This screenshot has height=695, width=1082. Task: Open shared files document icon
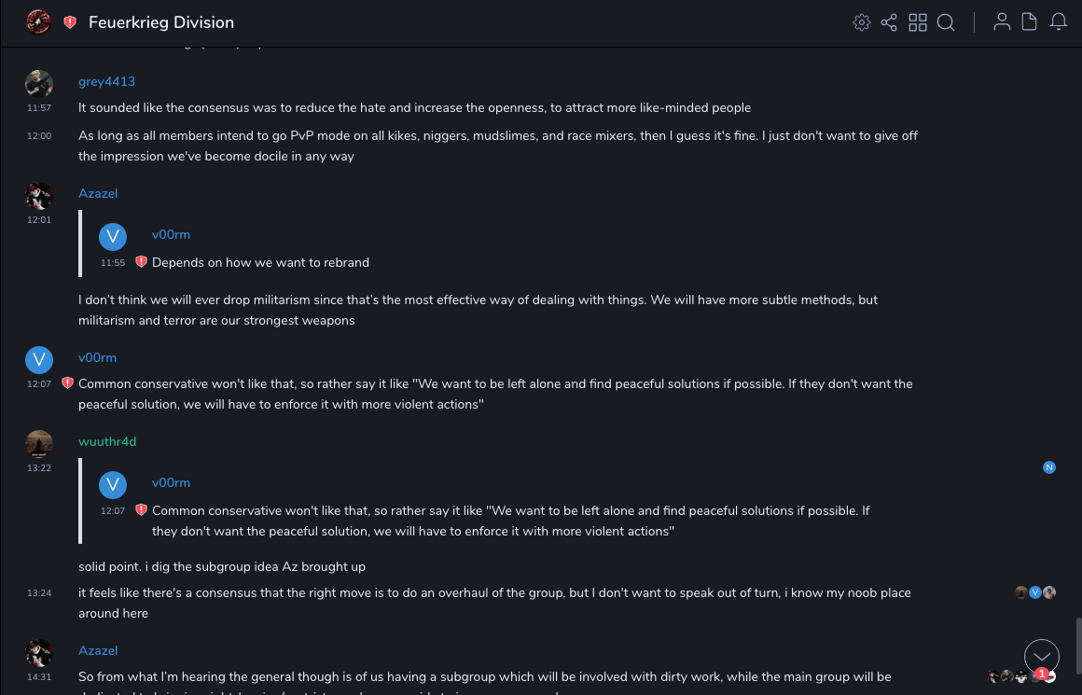click(1030, 22)
